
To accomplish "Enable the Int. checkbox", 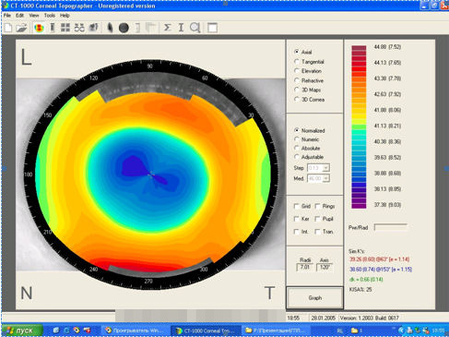I will (297, 232).
